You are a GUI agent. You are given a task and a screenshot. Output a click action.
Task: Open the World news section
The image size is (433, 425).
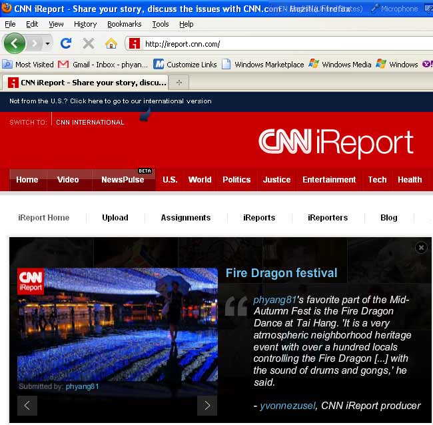coord(200,180)
